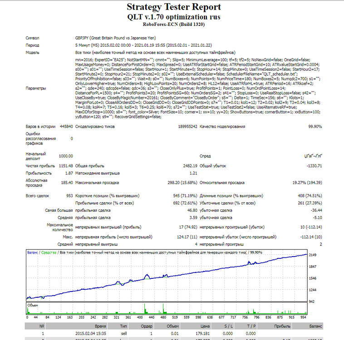Screen dimensions: 344x340
Task: Click the absolute drawdown value 185.40
Action: point(67,183)
